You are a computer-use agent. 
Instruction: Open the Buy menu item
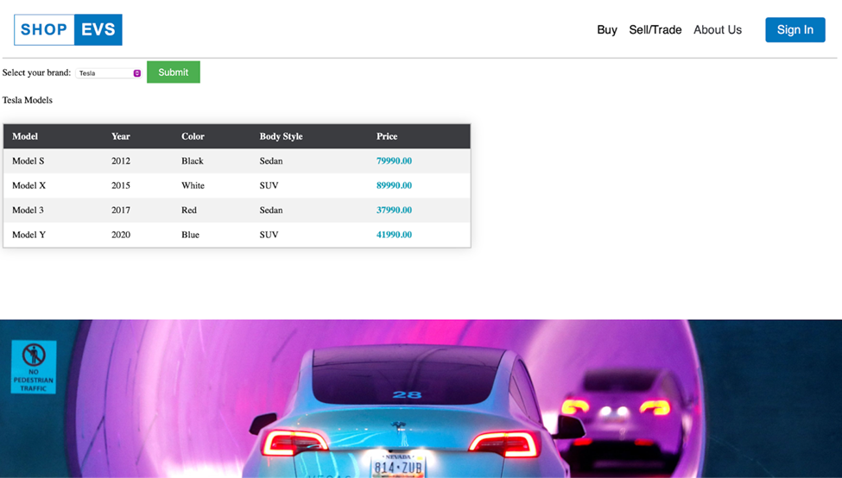pos(607,30)
